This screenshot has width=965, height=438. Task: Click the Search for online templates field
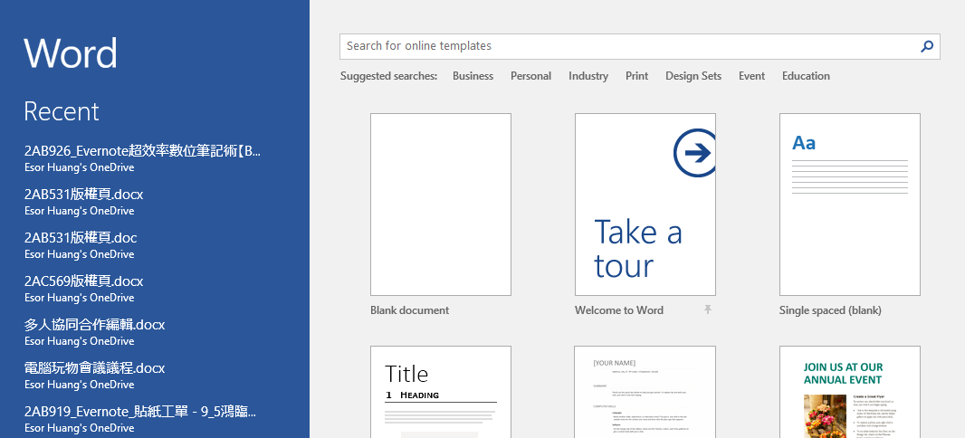pos(639,46)
